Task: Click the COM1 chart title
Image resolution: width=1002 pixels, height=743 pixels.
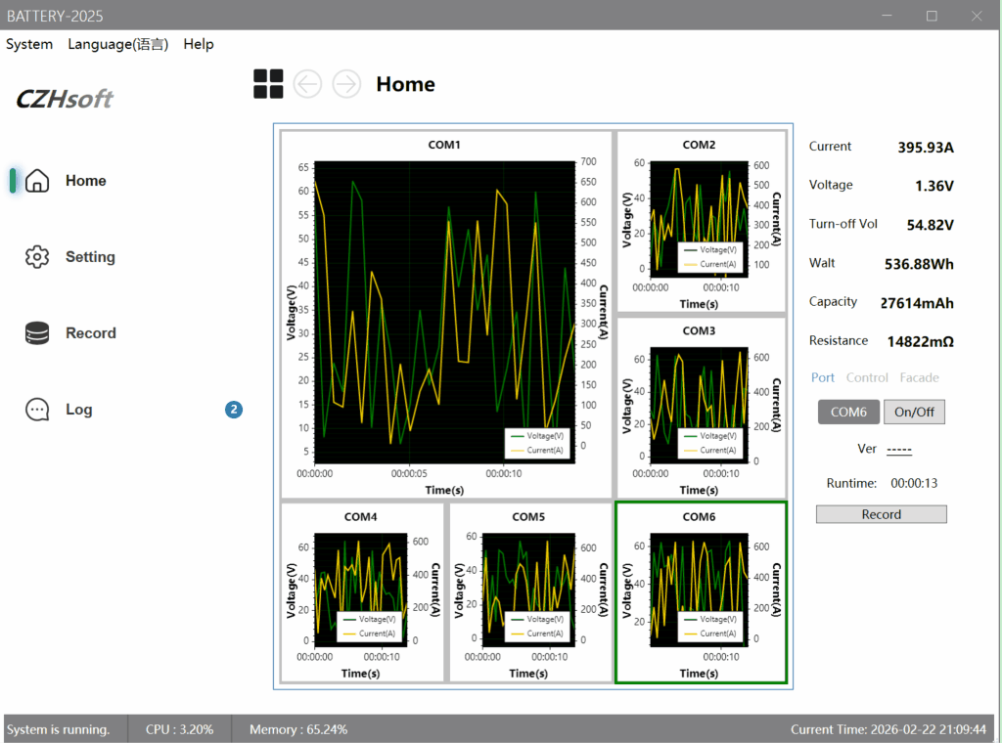Action: pos(444,145)
